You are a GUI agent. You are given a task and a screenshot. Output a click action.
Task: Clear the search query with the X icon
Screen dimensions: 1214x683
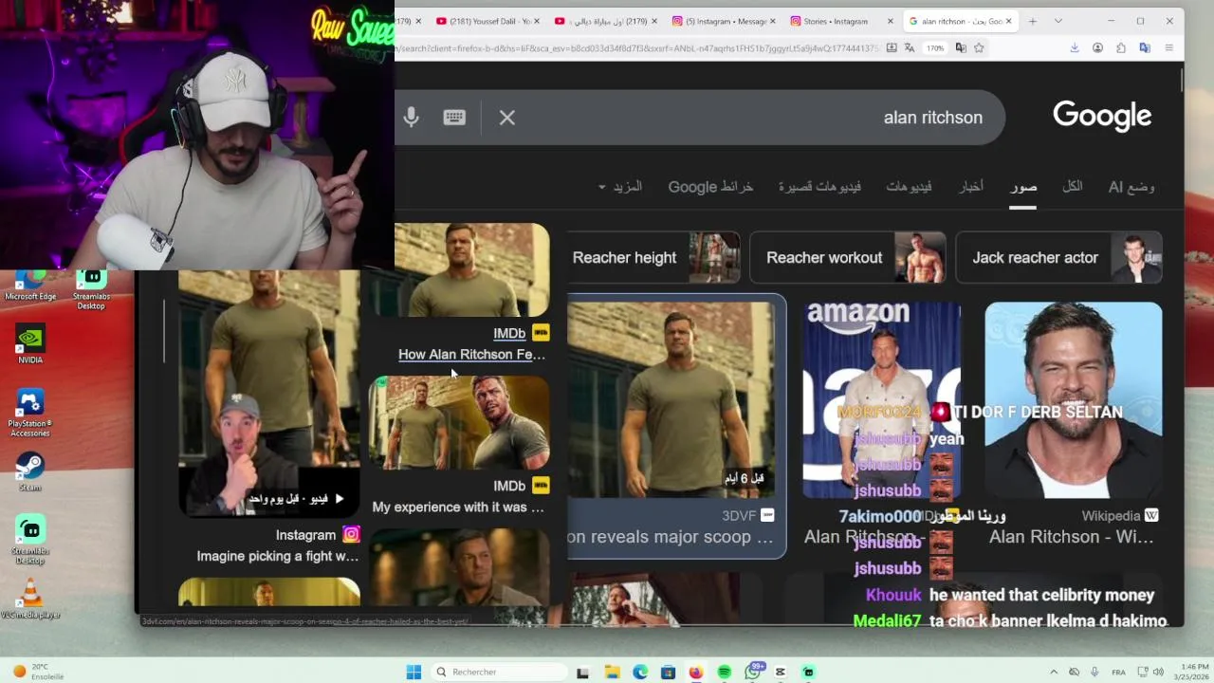pyautogui.click(x=507, y=118)
